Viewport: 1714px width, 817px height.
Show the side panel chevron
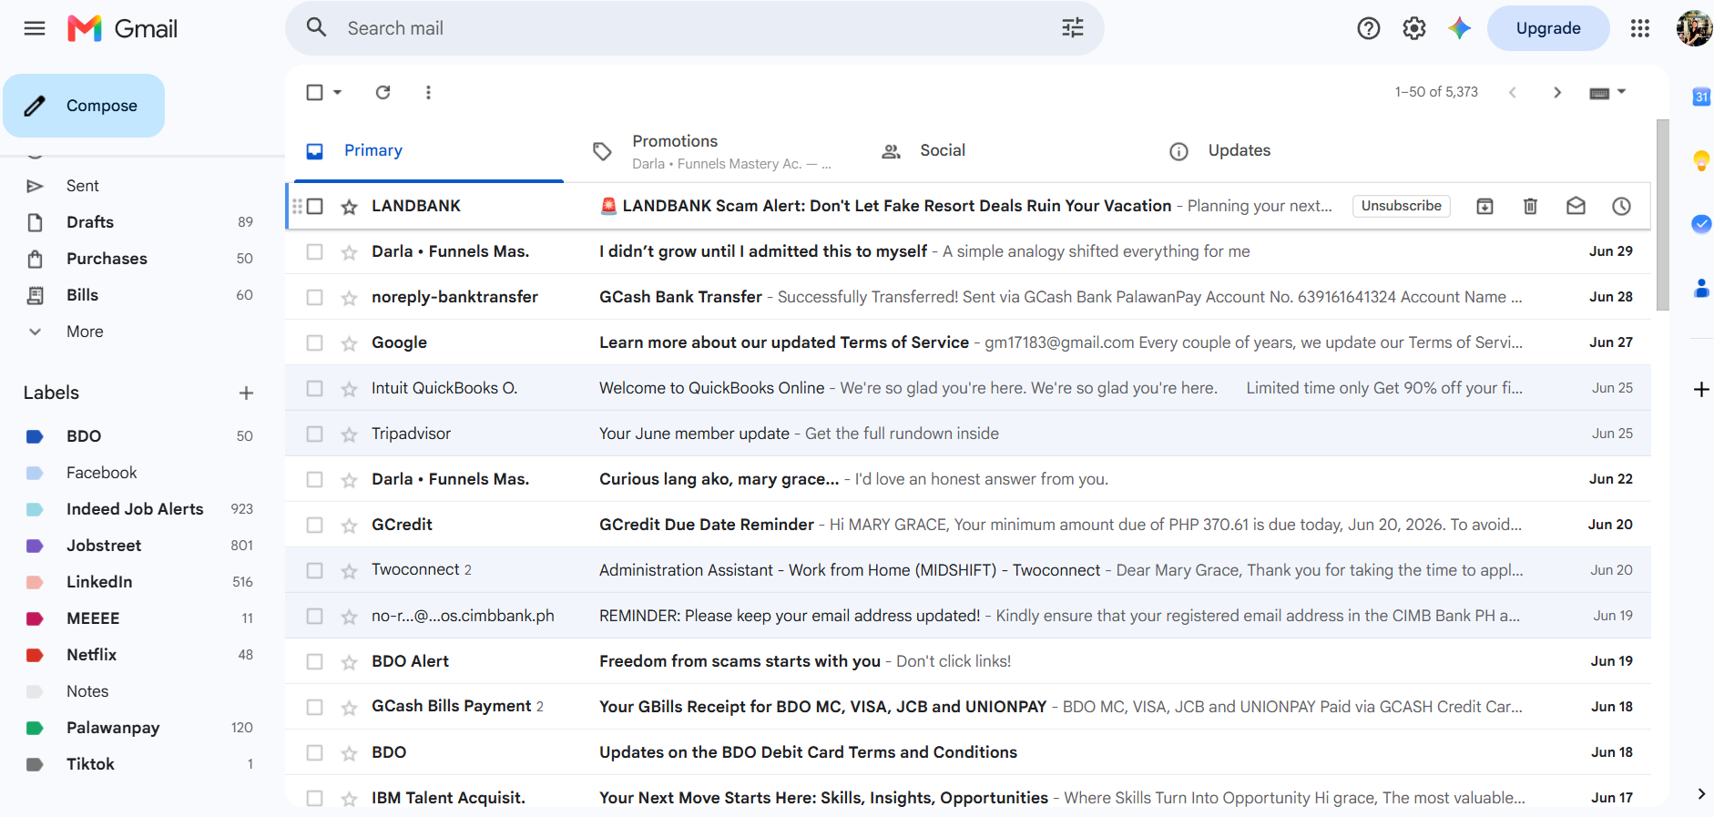coord(1701,793)
